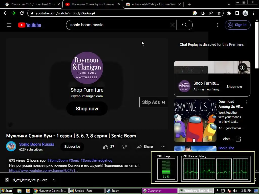Share this page via address bar icon

click(211, 13)
